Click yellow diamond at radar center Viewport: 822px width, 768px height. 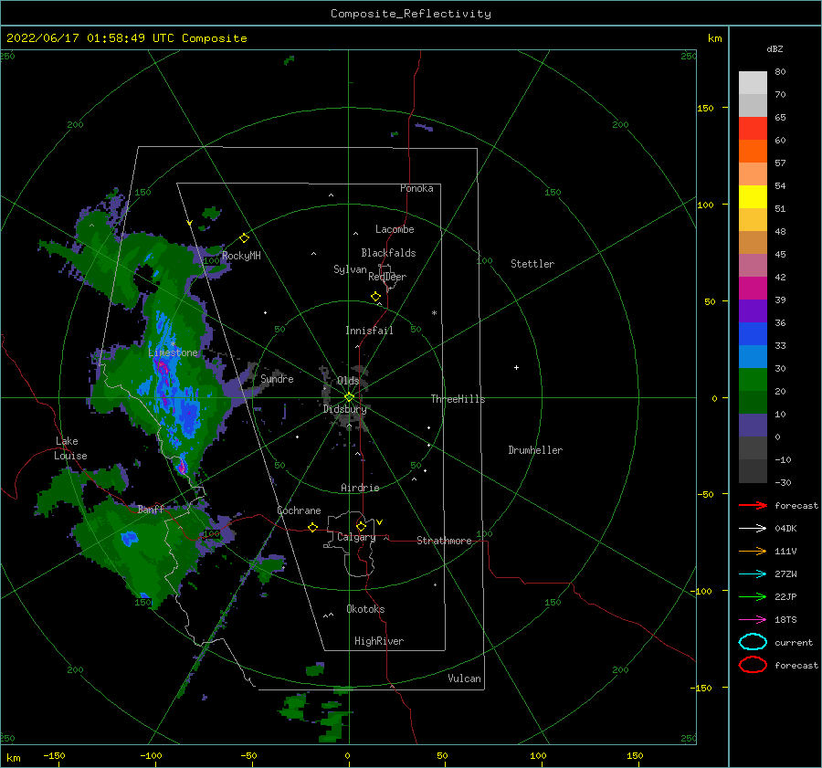[x=349, y=397]
